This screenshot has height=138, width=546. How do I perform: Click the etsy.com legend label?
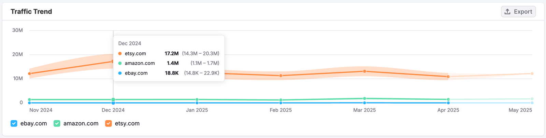[127, 123]
